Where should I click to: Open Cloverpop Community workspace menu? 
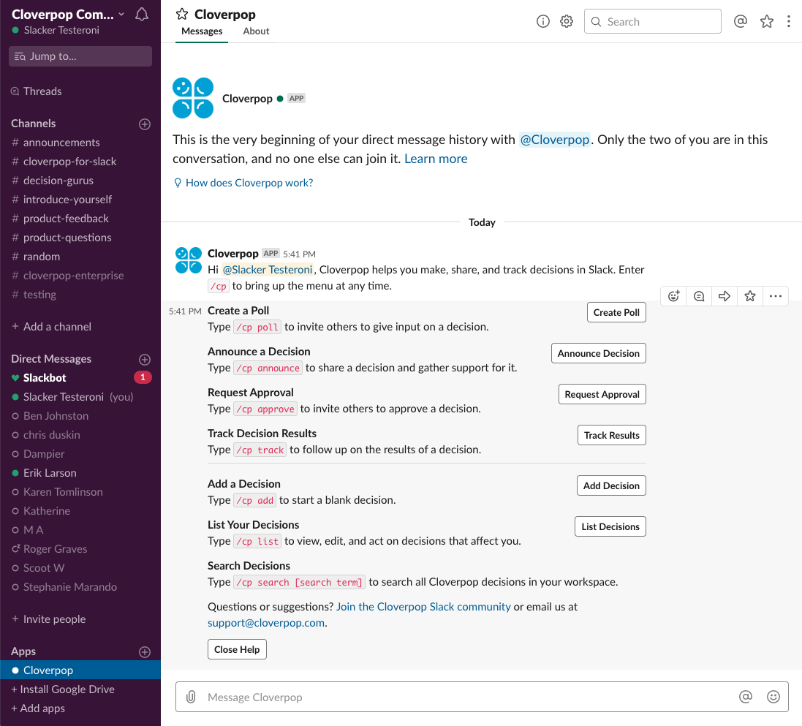pos(68,15)
